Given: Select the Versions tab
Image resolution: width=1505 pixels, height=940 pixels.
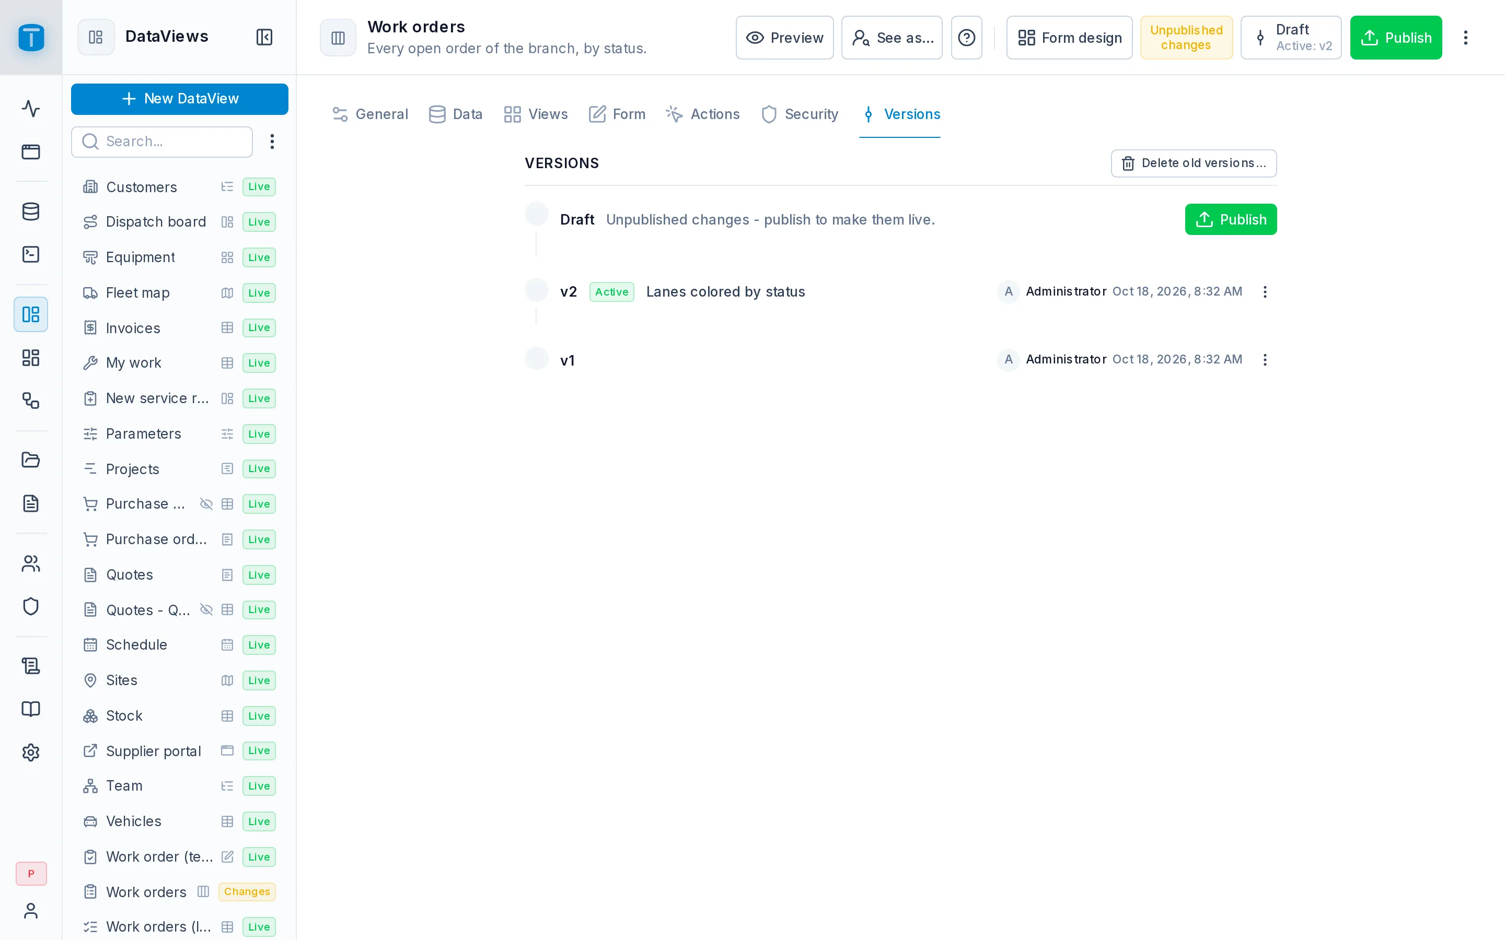Looking at the screenshot, I should tap(900, 114).
